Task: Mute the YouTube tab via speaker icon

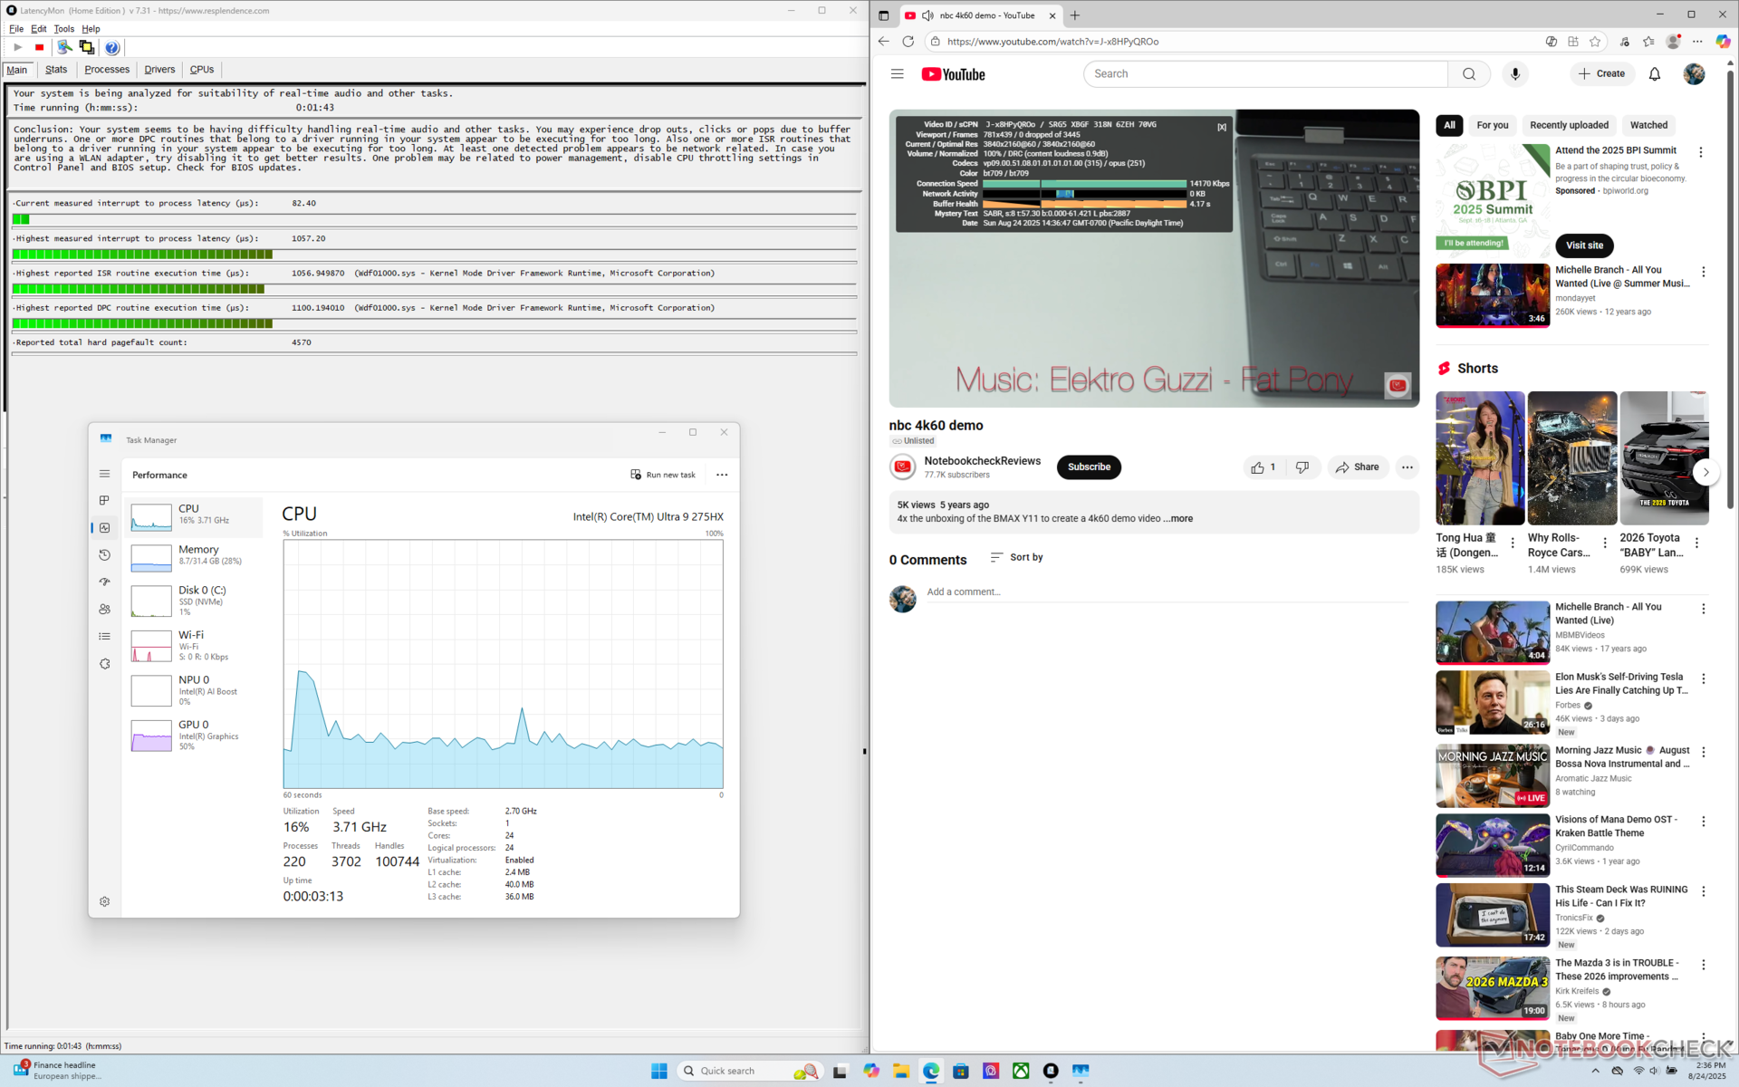Action: click(927, 15)
